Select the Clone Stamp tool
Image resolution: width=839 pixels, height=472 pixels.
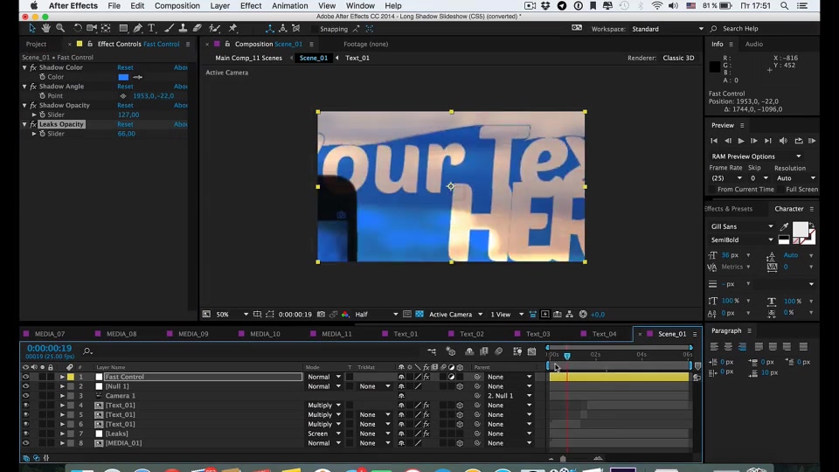coord(183,28)
